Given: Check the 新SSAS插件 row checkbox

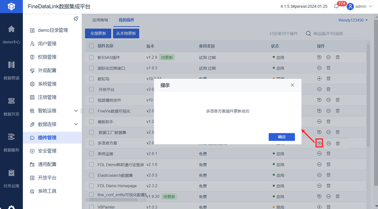Looking at the screenshot, I should pyautogui.click(x=92, y=57).
